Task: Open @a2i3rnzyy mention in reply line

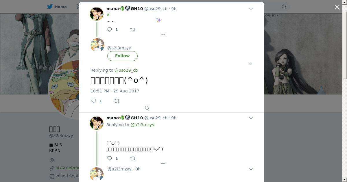Action: [142, 125]
